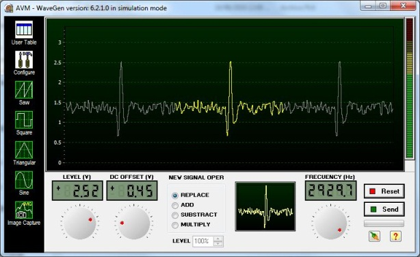Increase LEVEL percentage with up arrow
Image resolution: width=420 pixels, height=257 pixels.
tap(218, 238)
